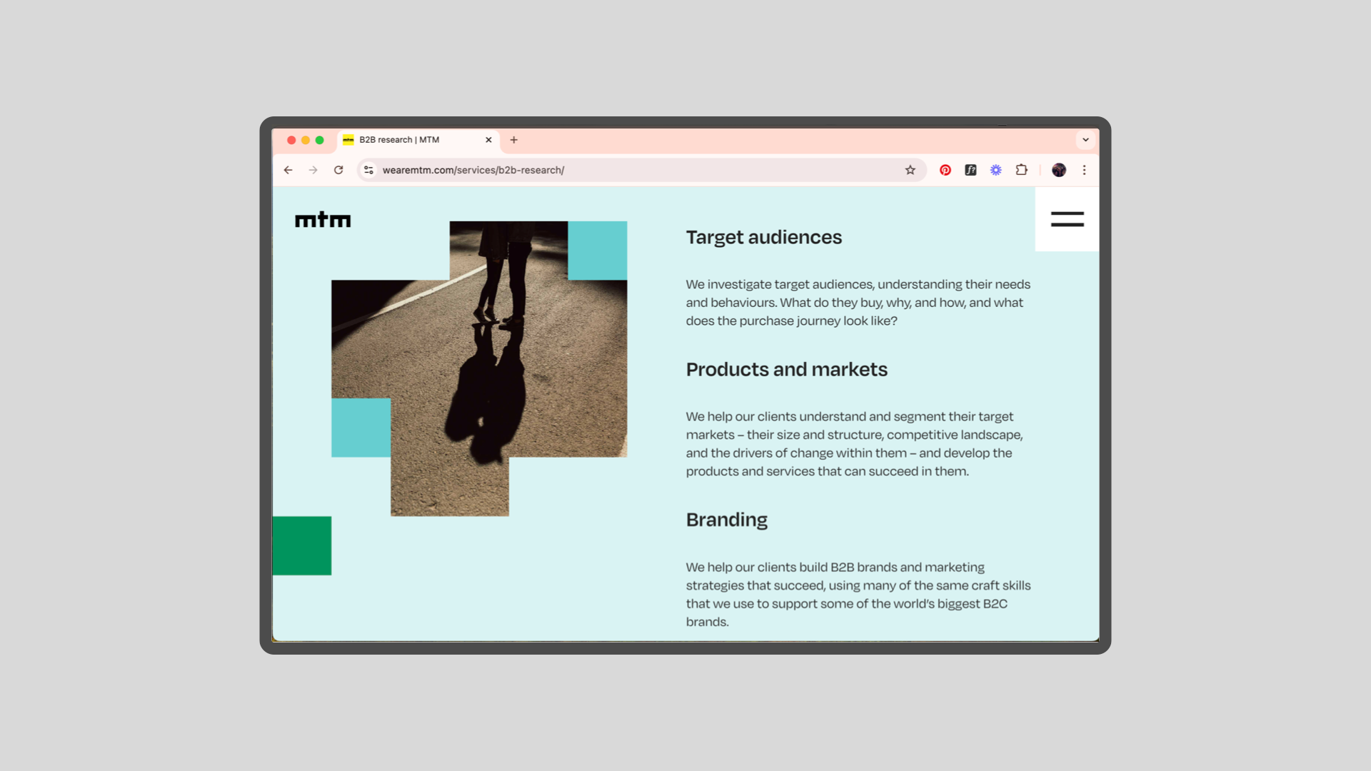Open the user profile avatar
The height and width of the screenshot is (771, 1371).
(1059, 170)
